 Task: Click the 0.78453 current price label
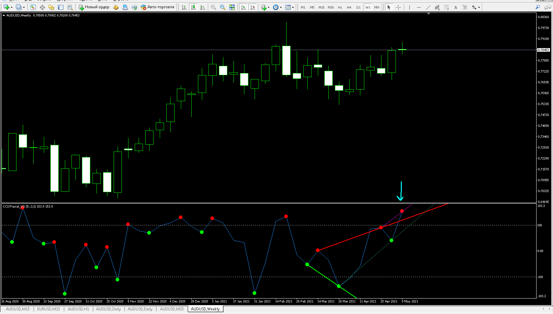tap(543, 50)
